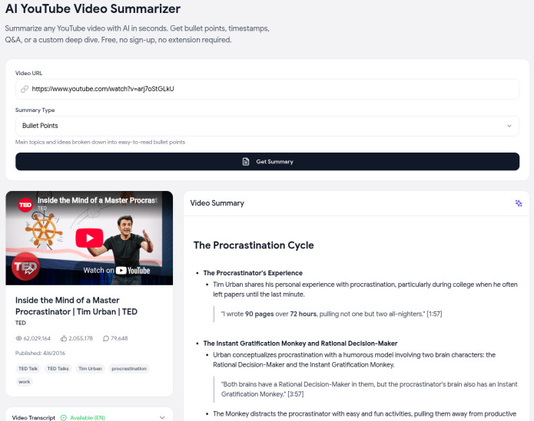Click the Published: 4/6/2016 text
Viewport: 534px width, 421px height.
point(40,353)
